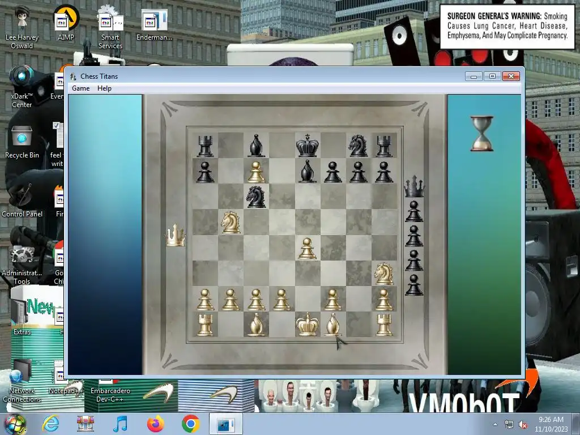The image size is (580, 435).
Task: Open the Lee Harvey Oswald desktop icon
Action: coord(22,28)
